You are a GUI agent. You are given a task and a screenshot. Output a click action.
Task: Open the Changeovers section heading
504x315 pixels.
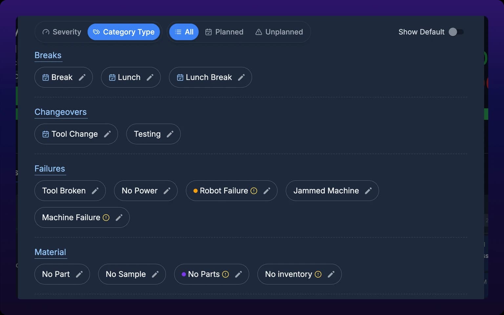61,112
